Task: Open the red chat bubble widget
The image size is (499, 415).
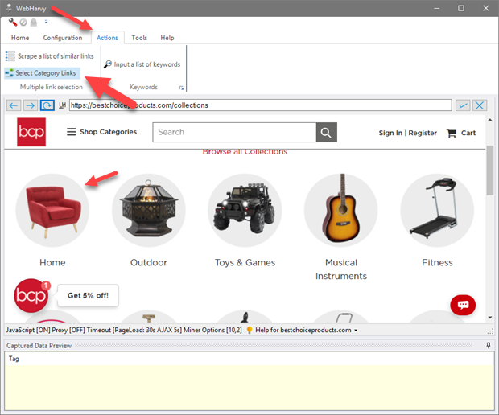Action: pyautogui.click(x=463, y=304)
